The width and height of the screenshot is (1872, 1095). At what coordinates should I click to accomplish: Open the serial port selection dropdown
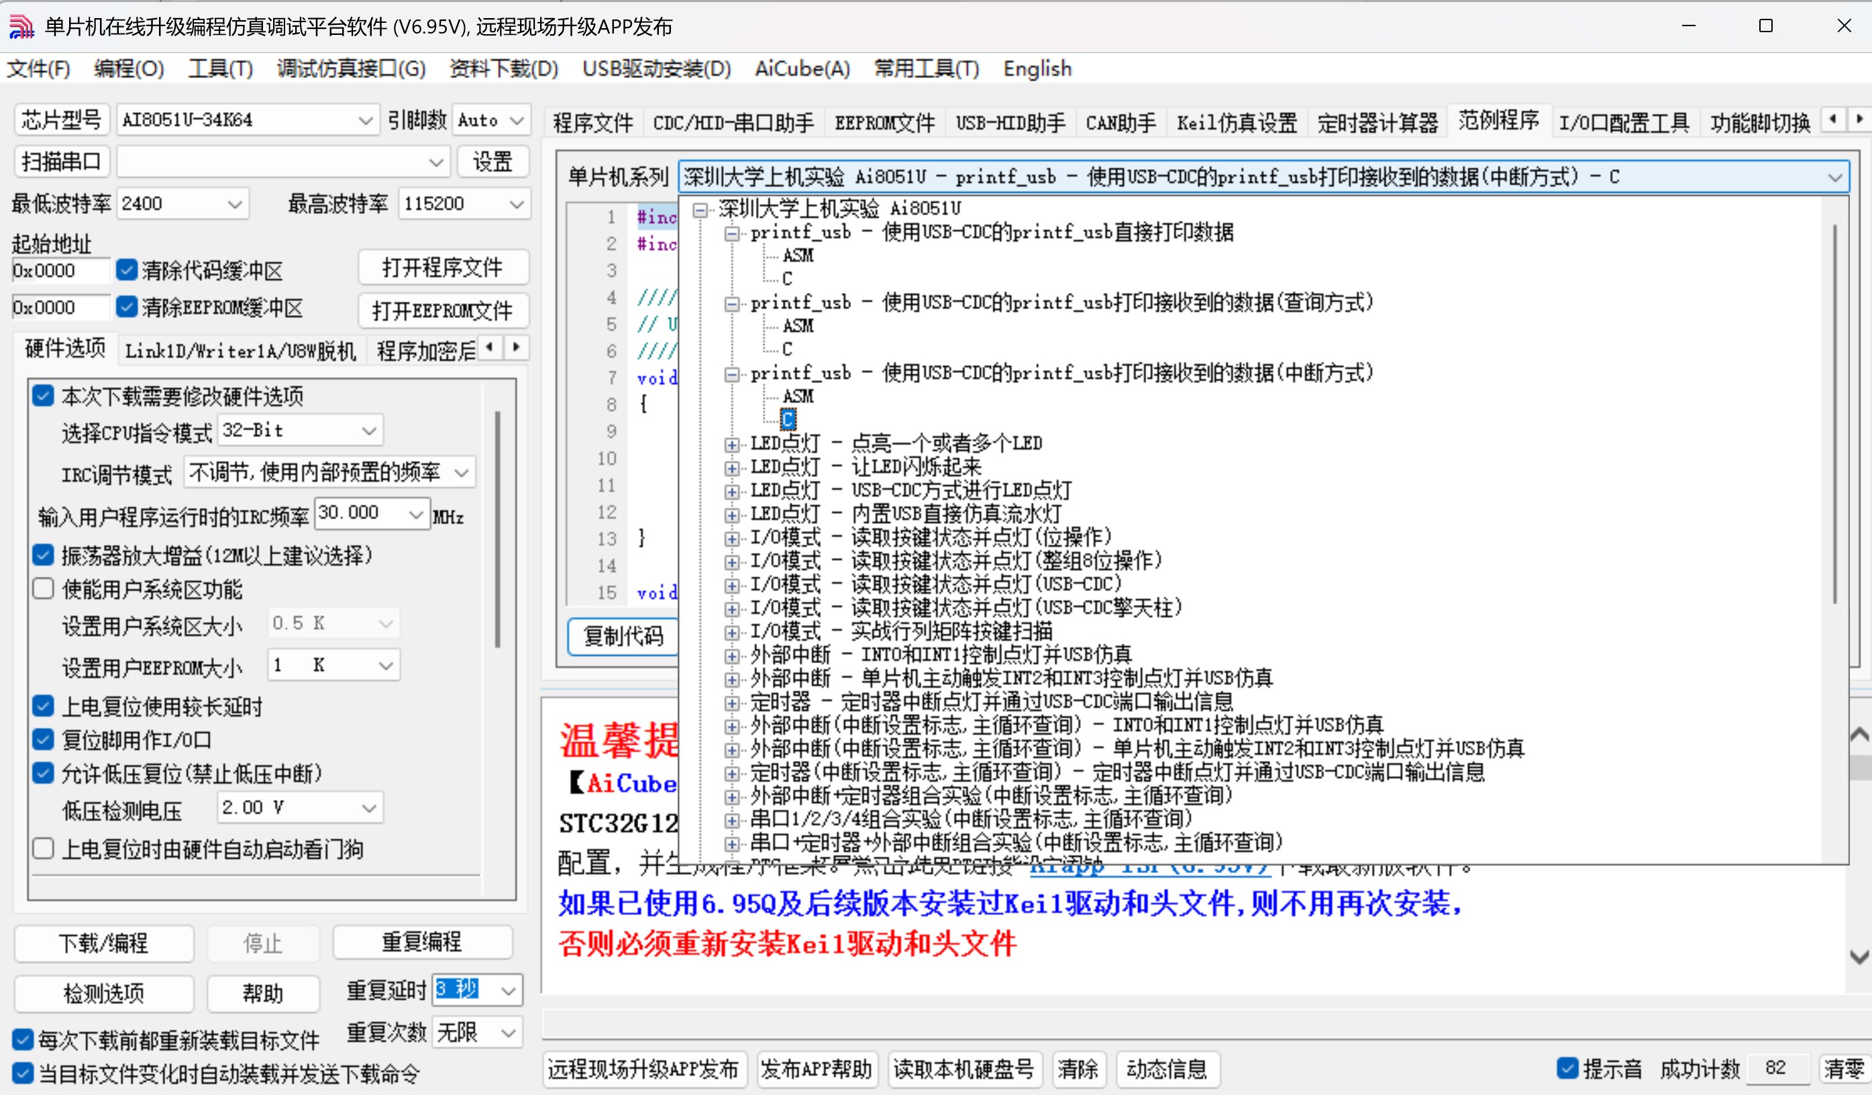point(283,161)
